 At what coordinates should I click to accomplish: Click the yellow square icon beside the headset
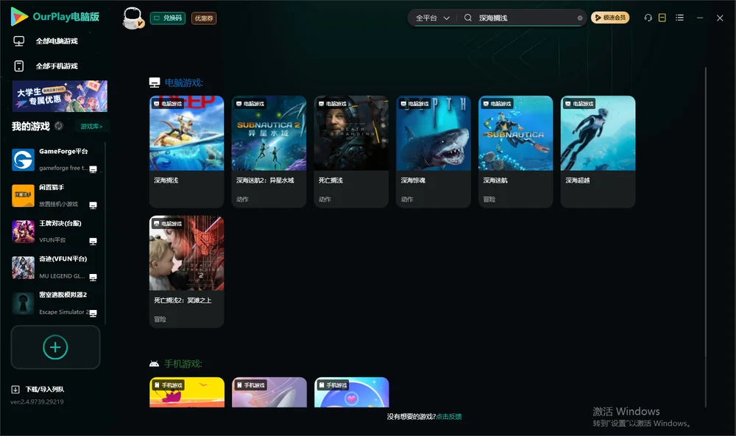click(662, 18)
